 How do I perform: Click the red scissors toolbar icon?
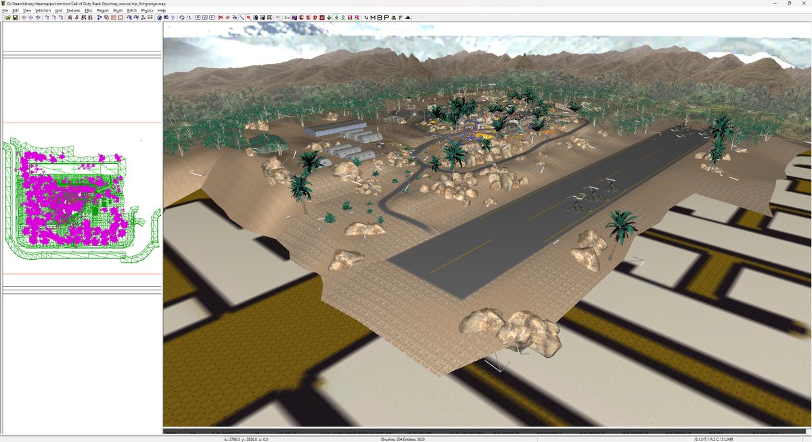[x=220, y=18]
